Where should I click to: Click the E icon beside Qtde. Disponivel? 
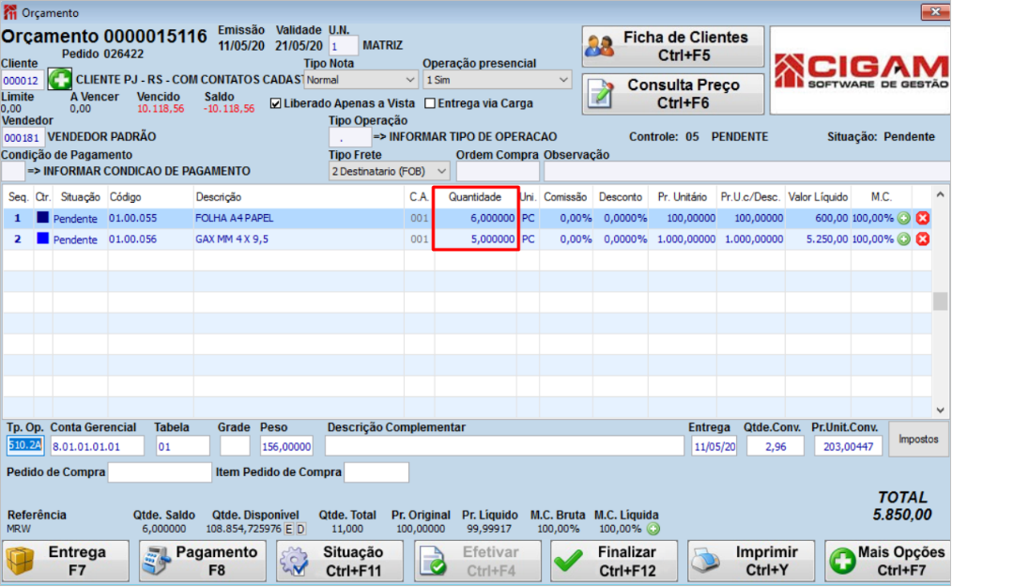(289, 529)
